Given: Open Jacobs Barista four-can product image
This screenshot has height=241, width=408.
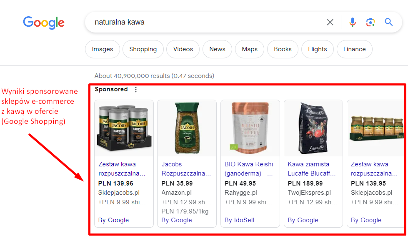Looking at the screenshot, I should tap(124, 128).
